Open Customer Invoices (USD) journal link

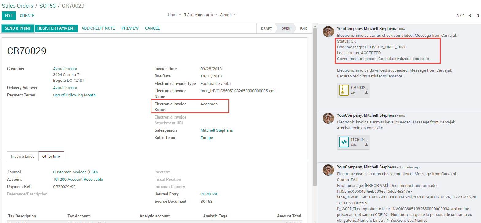coord(75,172)
